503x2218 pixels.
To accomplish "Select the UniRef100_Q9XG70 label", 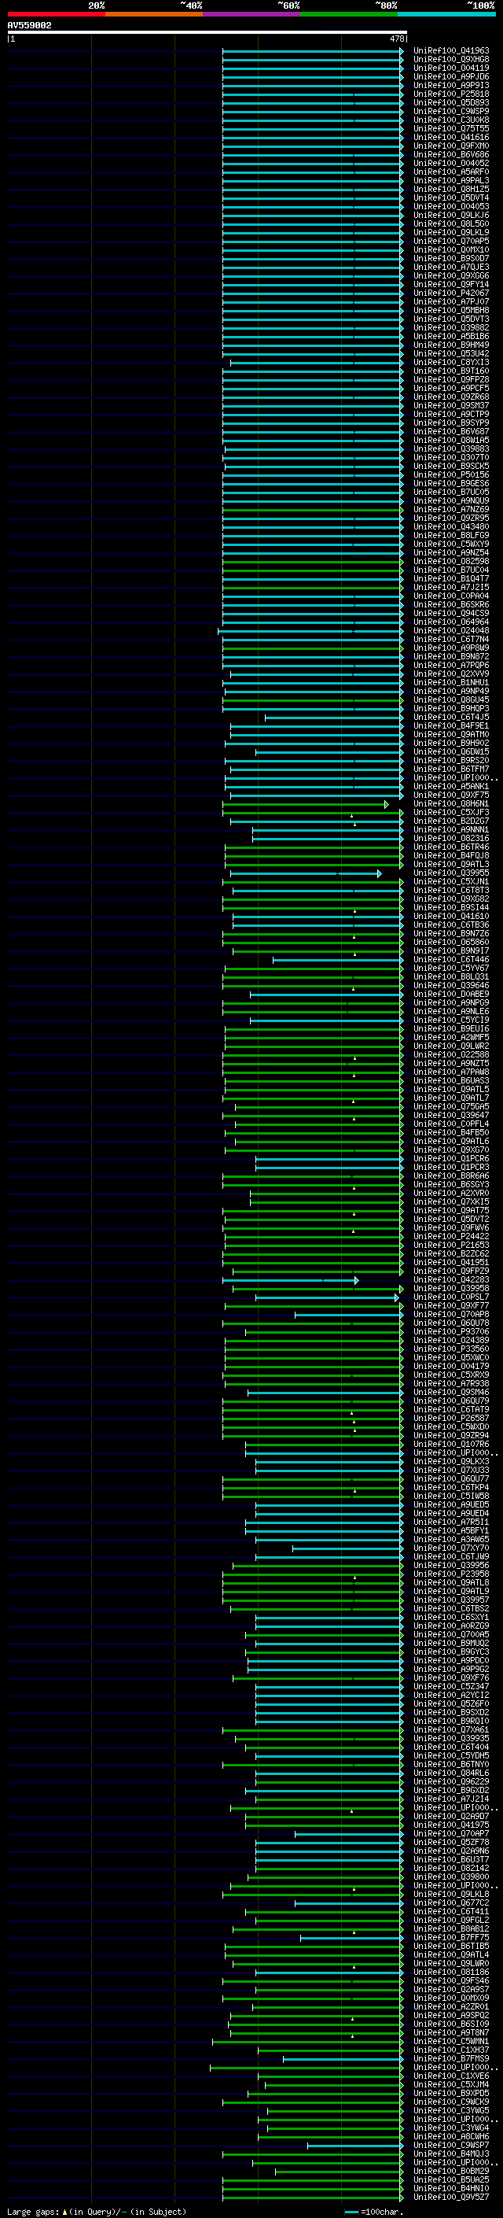I will [x=450, y=1150].
